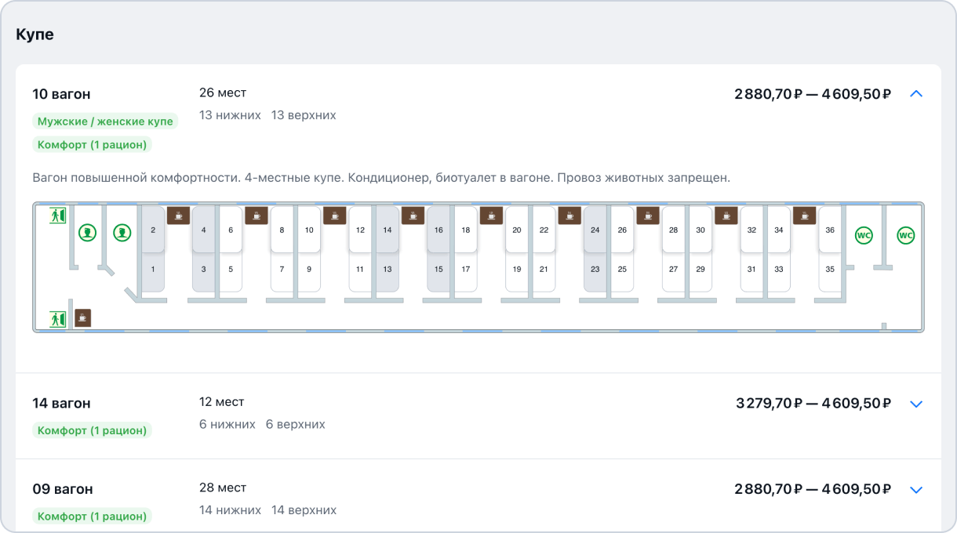Select seat 6 in the carriage map
The image size is (957, 533).
click(231, 230)
